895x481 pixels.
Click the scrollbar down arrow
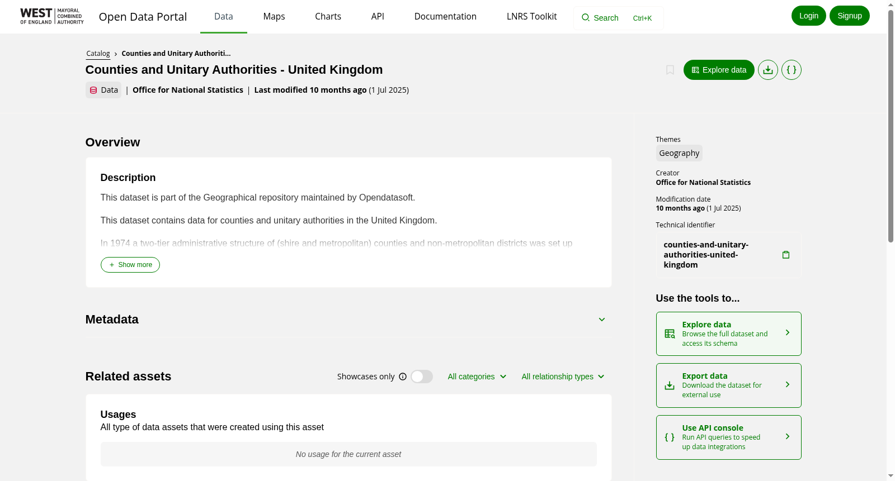(x=891, y=476)
